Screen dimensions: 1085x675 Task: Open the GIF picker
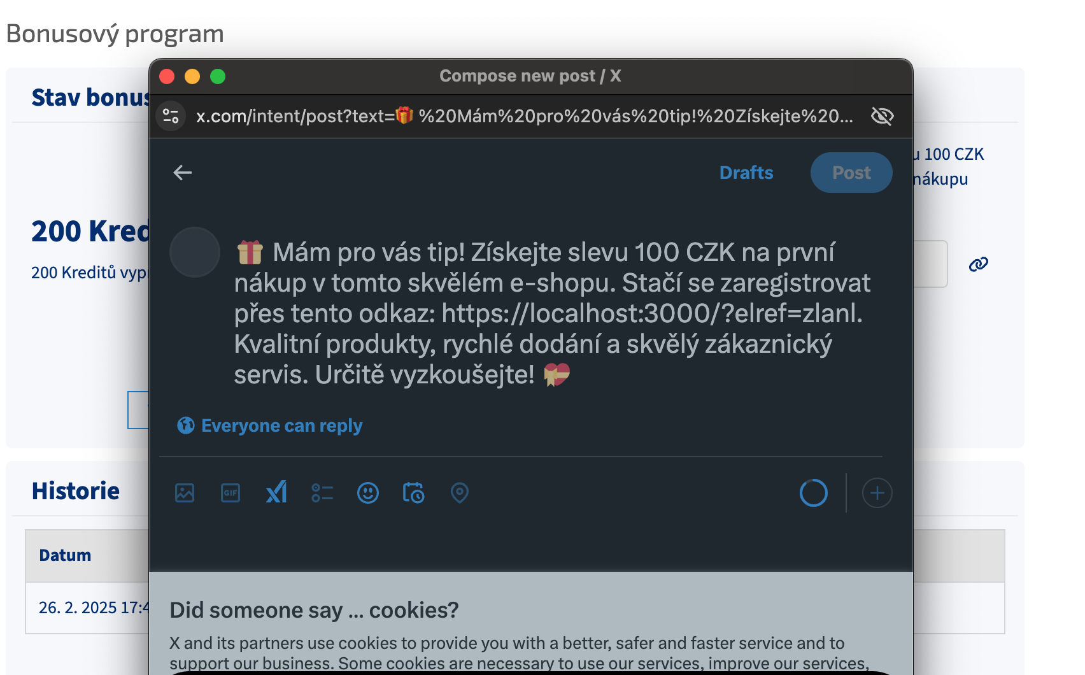pos(230,493)
